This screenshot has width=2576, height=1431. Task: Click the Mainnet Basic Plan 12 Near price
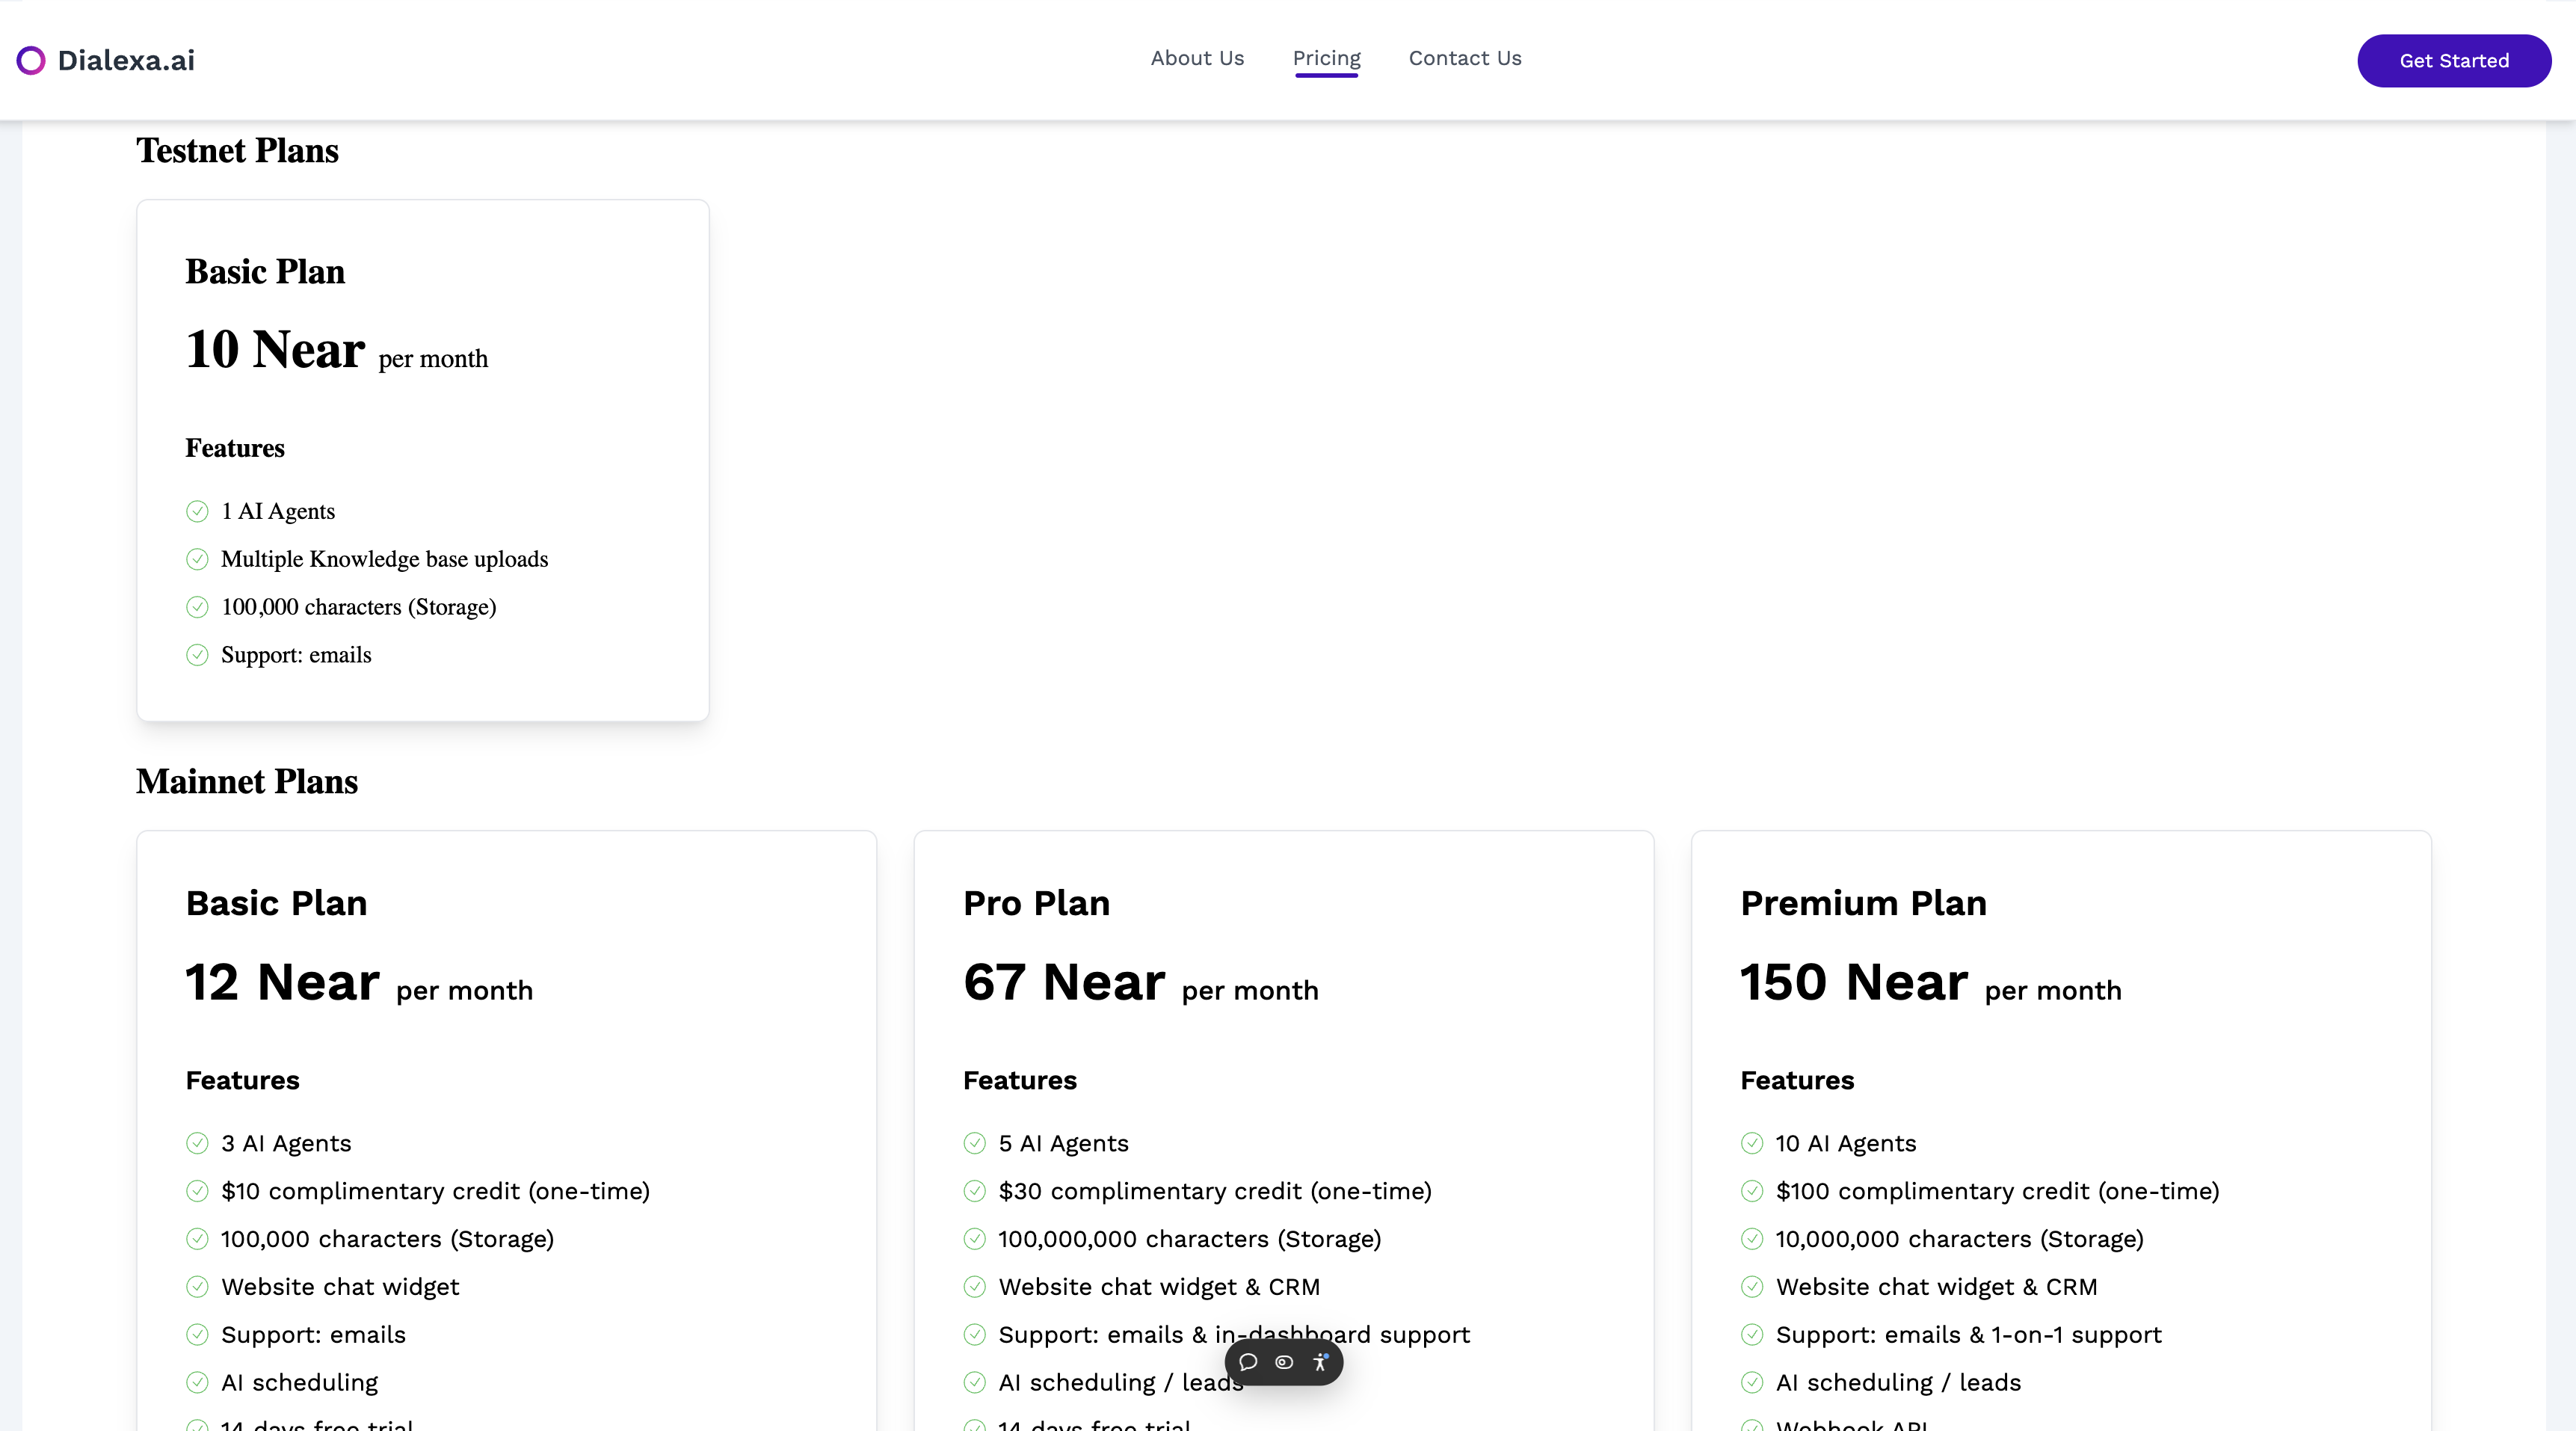pyautogui.click(x=283, y=982)
